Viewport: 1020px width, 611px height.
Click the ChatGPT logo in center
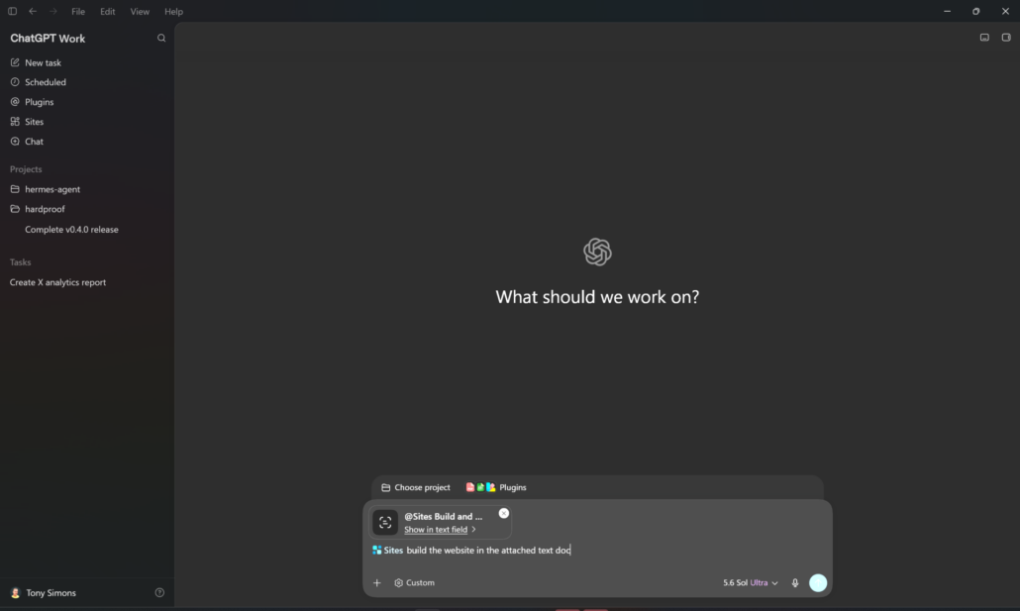(x=597, y=252)
